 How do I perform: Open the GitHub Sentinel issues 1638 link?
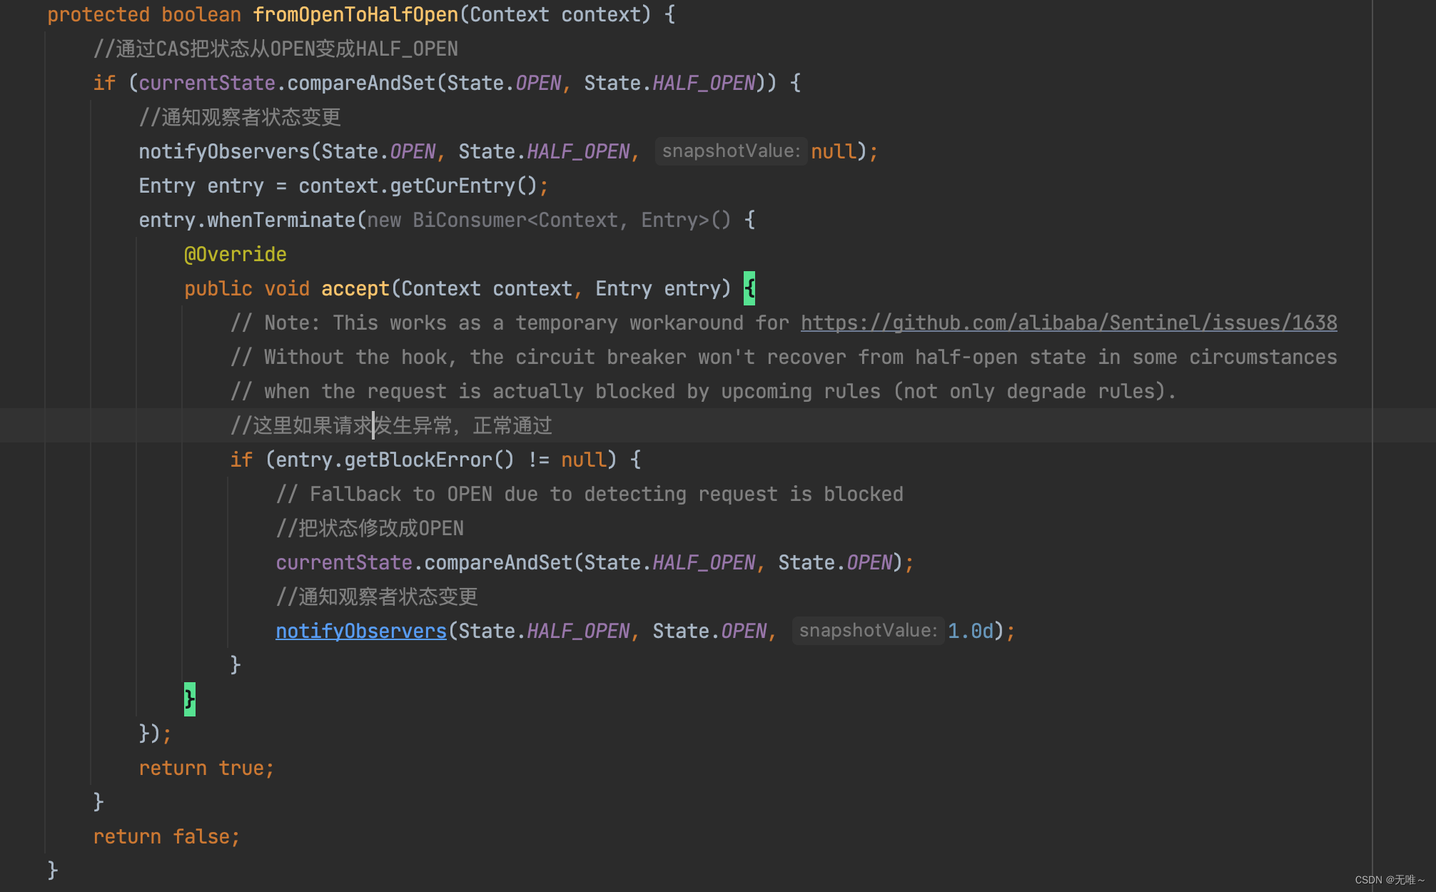(x=1068, y=323)
